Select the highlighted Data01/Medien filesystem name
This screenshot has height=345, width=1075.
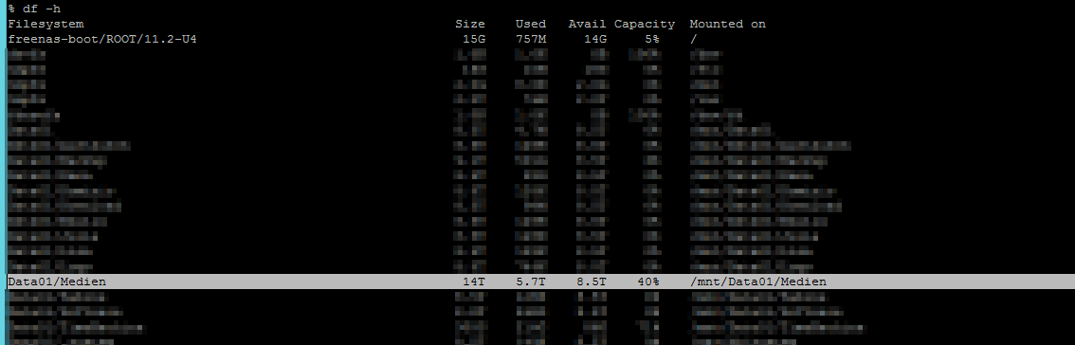(57, 281)
